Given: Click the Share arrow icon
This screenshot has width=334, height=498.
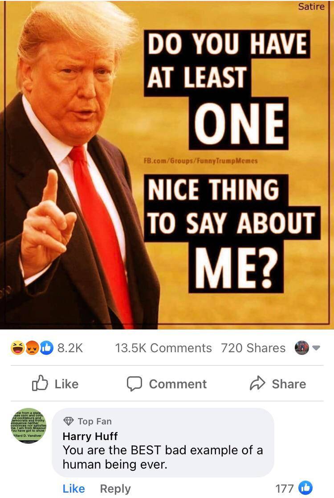Looking at the screenshot, I should pos(257,383).
